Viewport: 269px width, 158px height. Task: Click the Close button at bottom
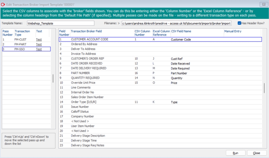257,153
